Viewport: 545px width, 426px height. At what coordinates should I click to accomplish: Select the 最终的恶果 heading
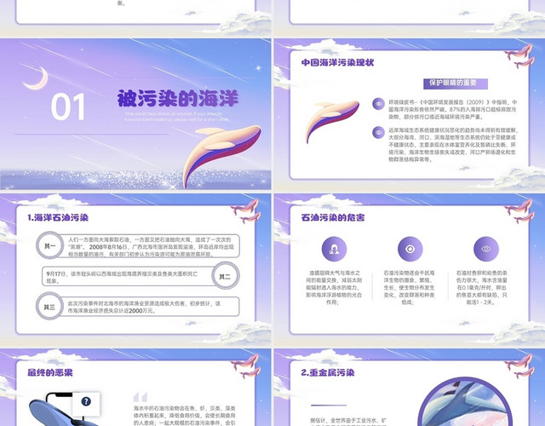(50, 372)
